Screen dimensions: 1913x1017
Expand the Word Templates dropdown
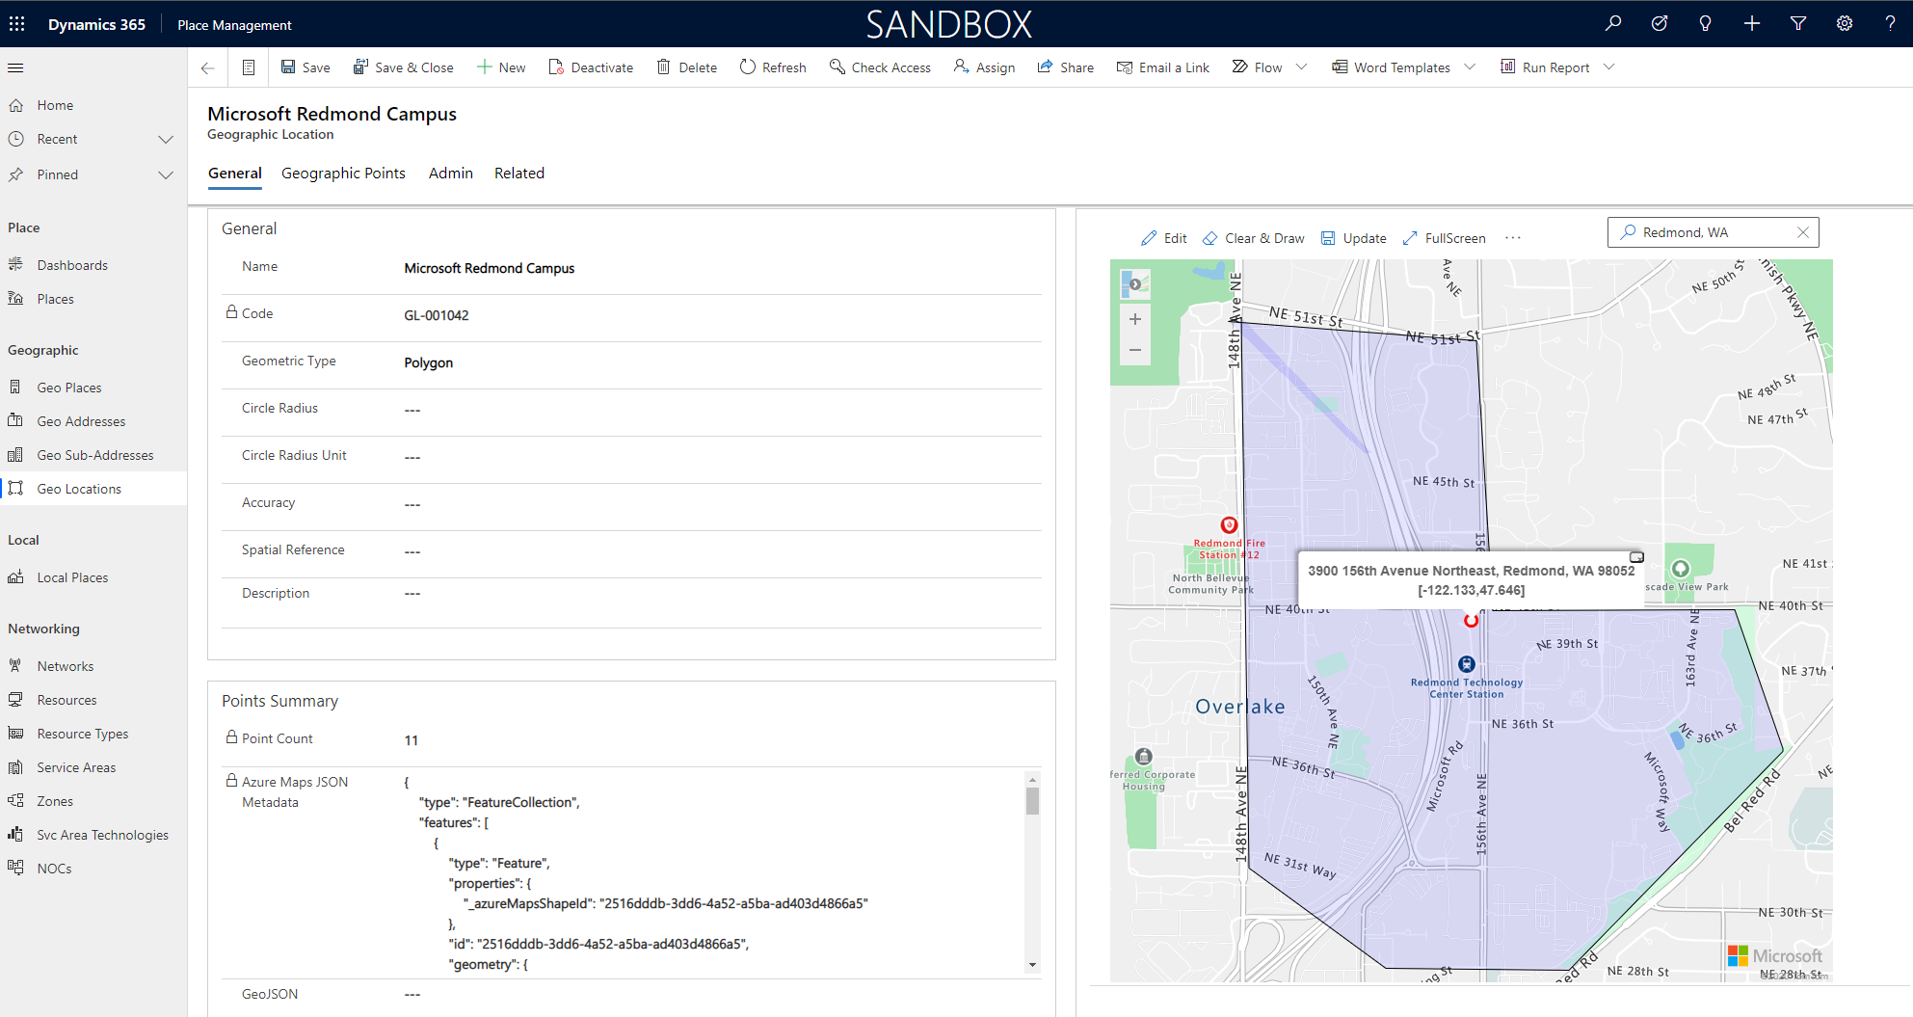[1469, 67]
